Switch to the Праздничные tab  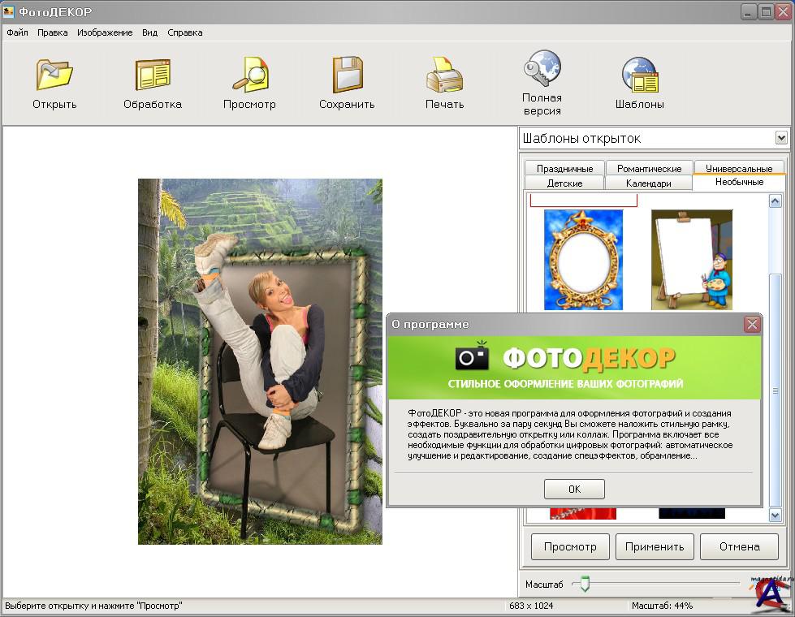[x=565, y=168]
